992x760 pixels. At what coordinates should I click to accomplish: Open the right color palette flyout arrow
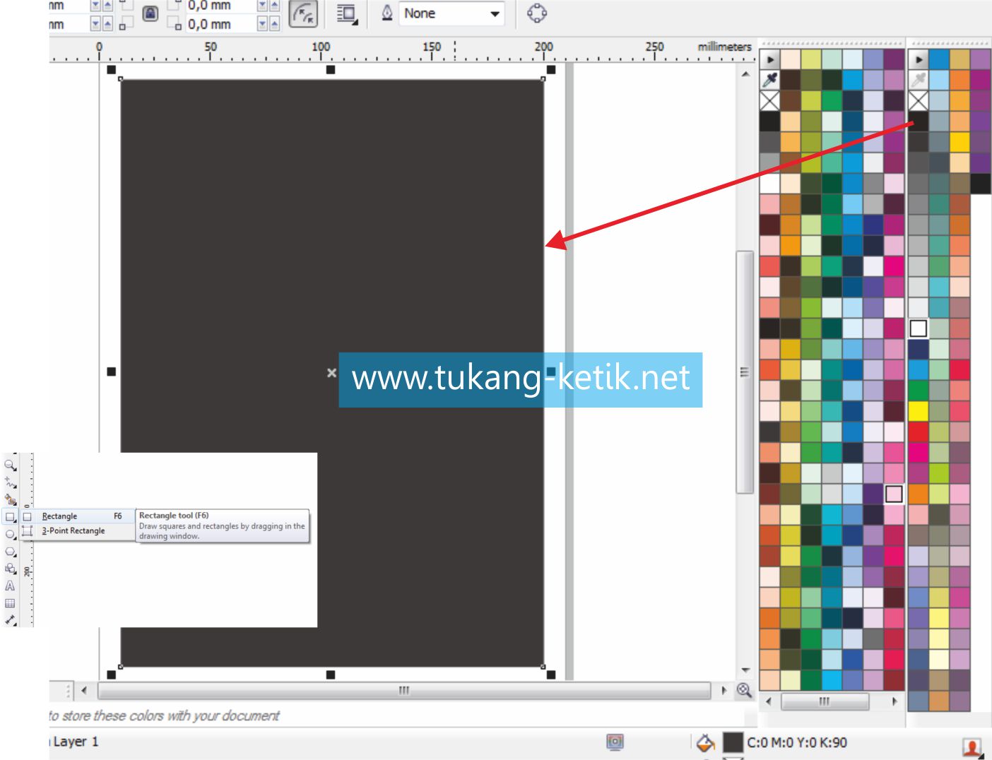point(918,59)
